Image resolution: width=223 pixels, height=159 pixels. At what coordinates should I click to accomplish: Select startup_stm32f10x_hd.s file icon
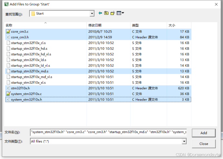8,49
